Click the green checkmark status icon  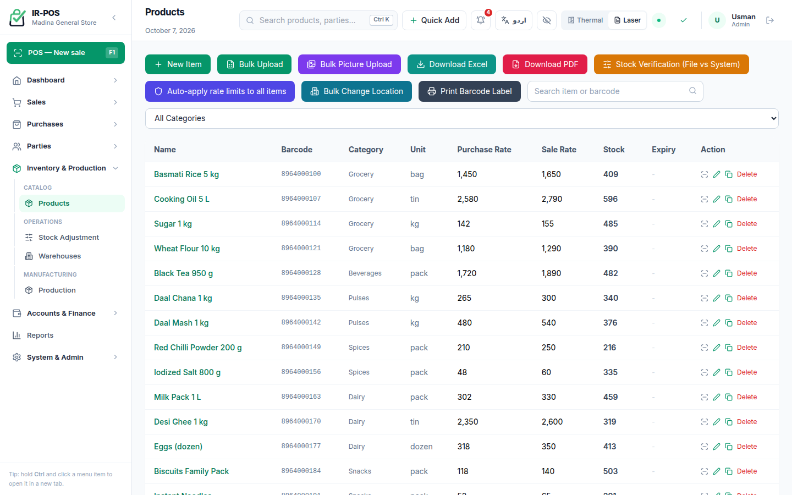coord(684,20)
